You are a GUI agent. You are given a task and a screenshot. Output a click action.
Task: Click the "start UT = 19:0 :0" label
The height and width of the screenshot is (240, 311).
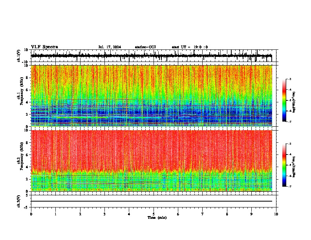click(190, 47)
